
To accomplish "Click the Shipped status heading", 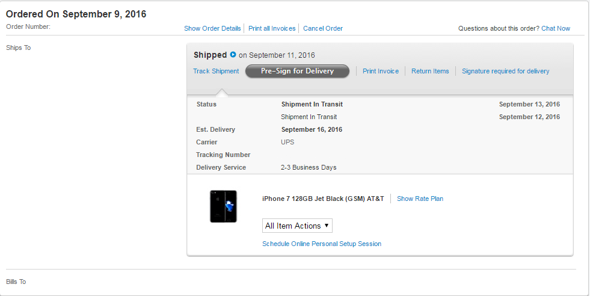I will 210,55.
